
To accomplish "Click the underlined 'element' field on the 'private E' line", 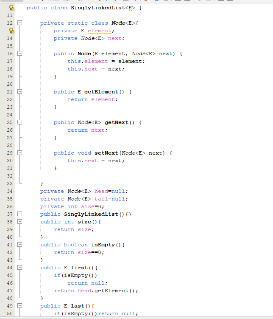I will click(x=100, y=31).
